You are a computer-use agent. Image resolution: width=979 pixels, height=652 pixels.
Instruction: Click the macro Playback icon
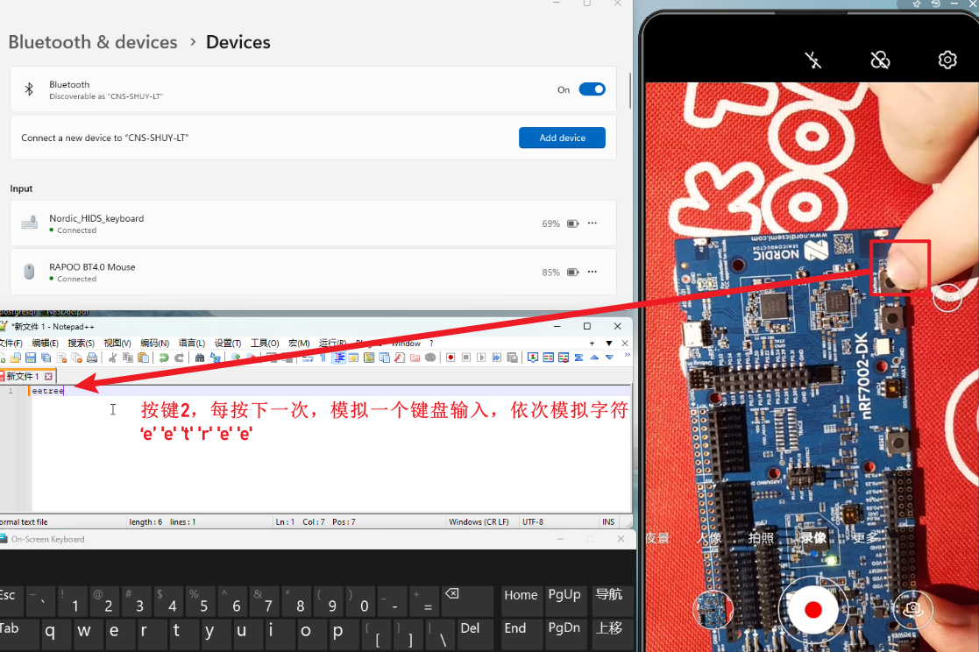coord(481,358)
